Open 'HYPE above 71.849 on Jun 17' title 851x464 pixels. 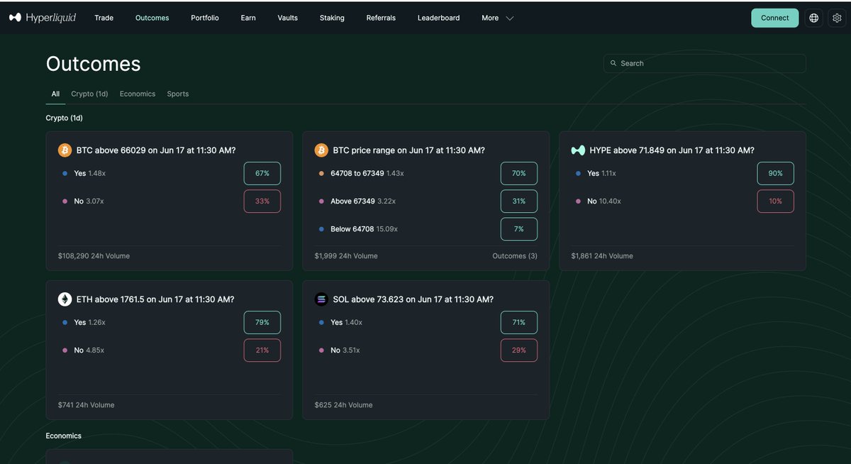coord(672,150)
